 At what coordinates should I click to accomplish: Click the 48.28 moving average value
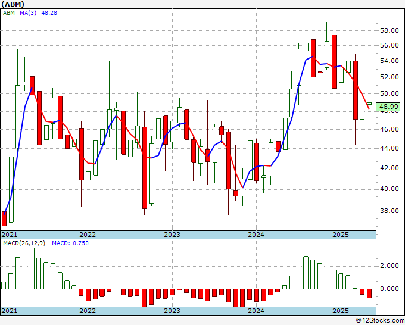pos(49,13)
